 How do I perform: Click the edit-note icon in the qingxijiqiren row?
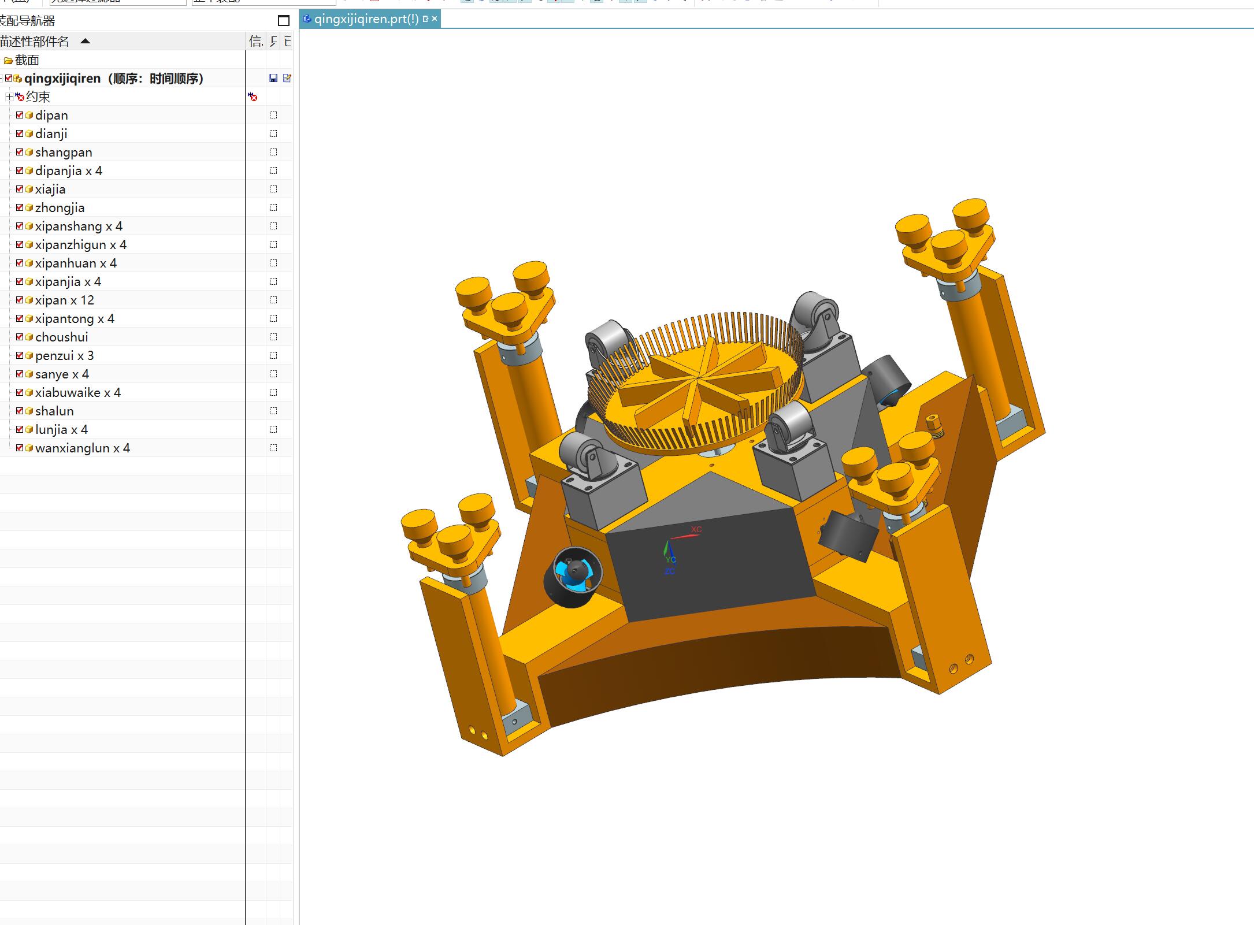pos(287,78)
